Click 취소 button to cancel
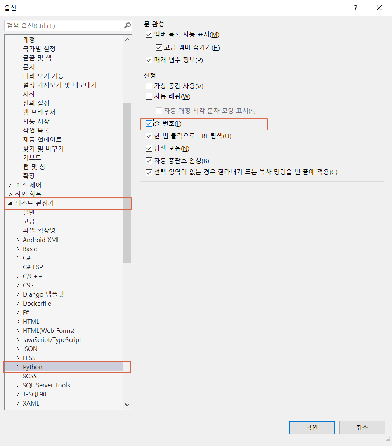Screen dimensions: 392x446 tap(362, 427)
